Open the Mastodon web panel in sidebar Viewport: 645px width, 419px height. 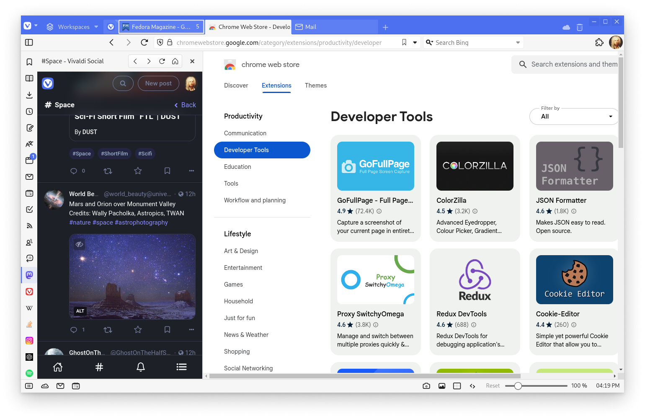click(29, 275)
